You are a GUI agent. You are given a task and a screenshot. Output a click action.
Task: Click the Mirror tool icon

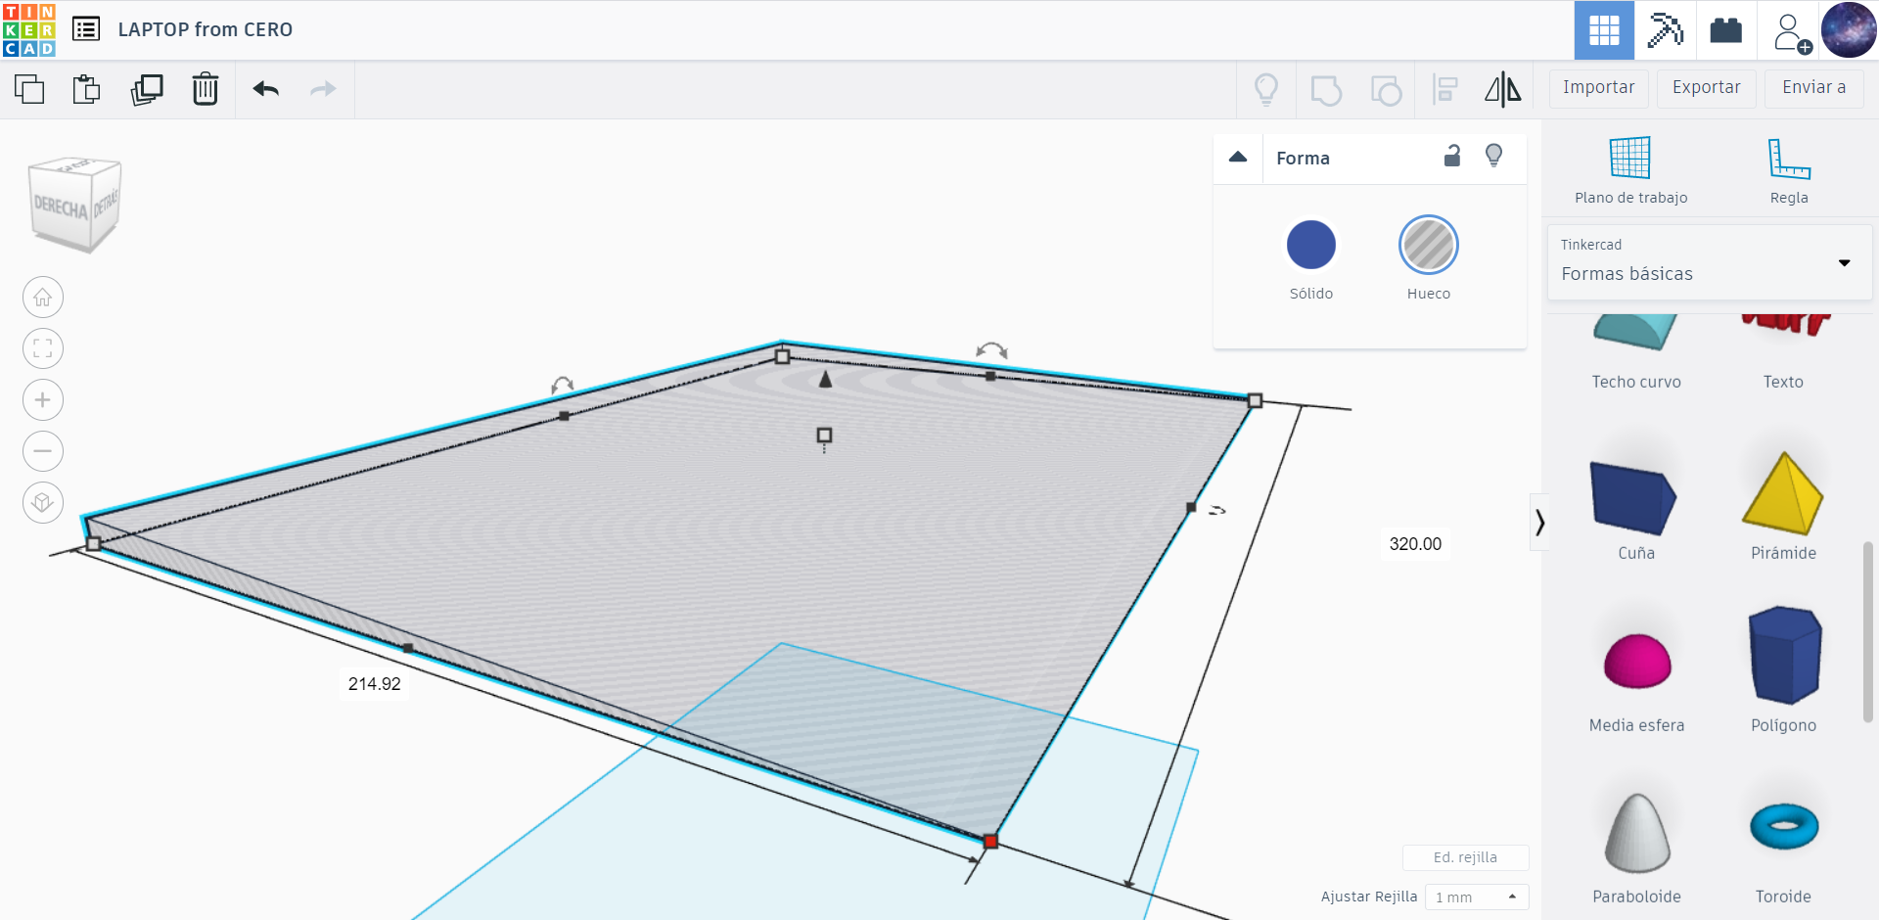pyautogui.click(x=1503, y=90)
